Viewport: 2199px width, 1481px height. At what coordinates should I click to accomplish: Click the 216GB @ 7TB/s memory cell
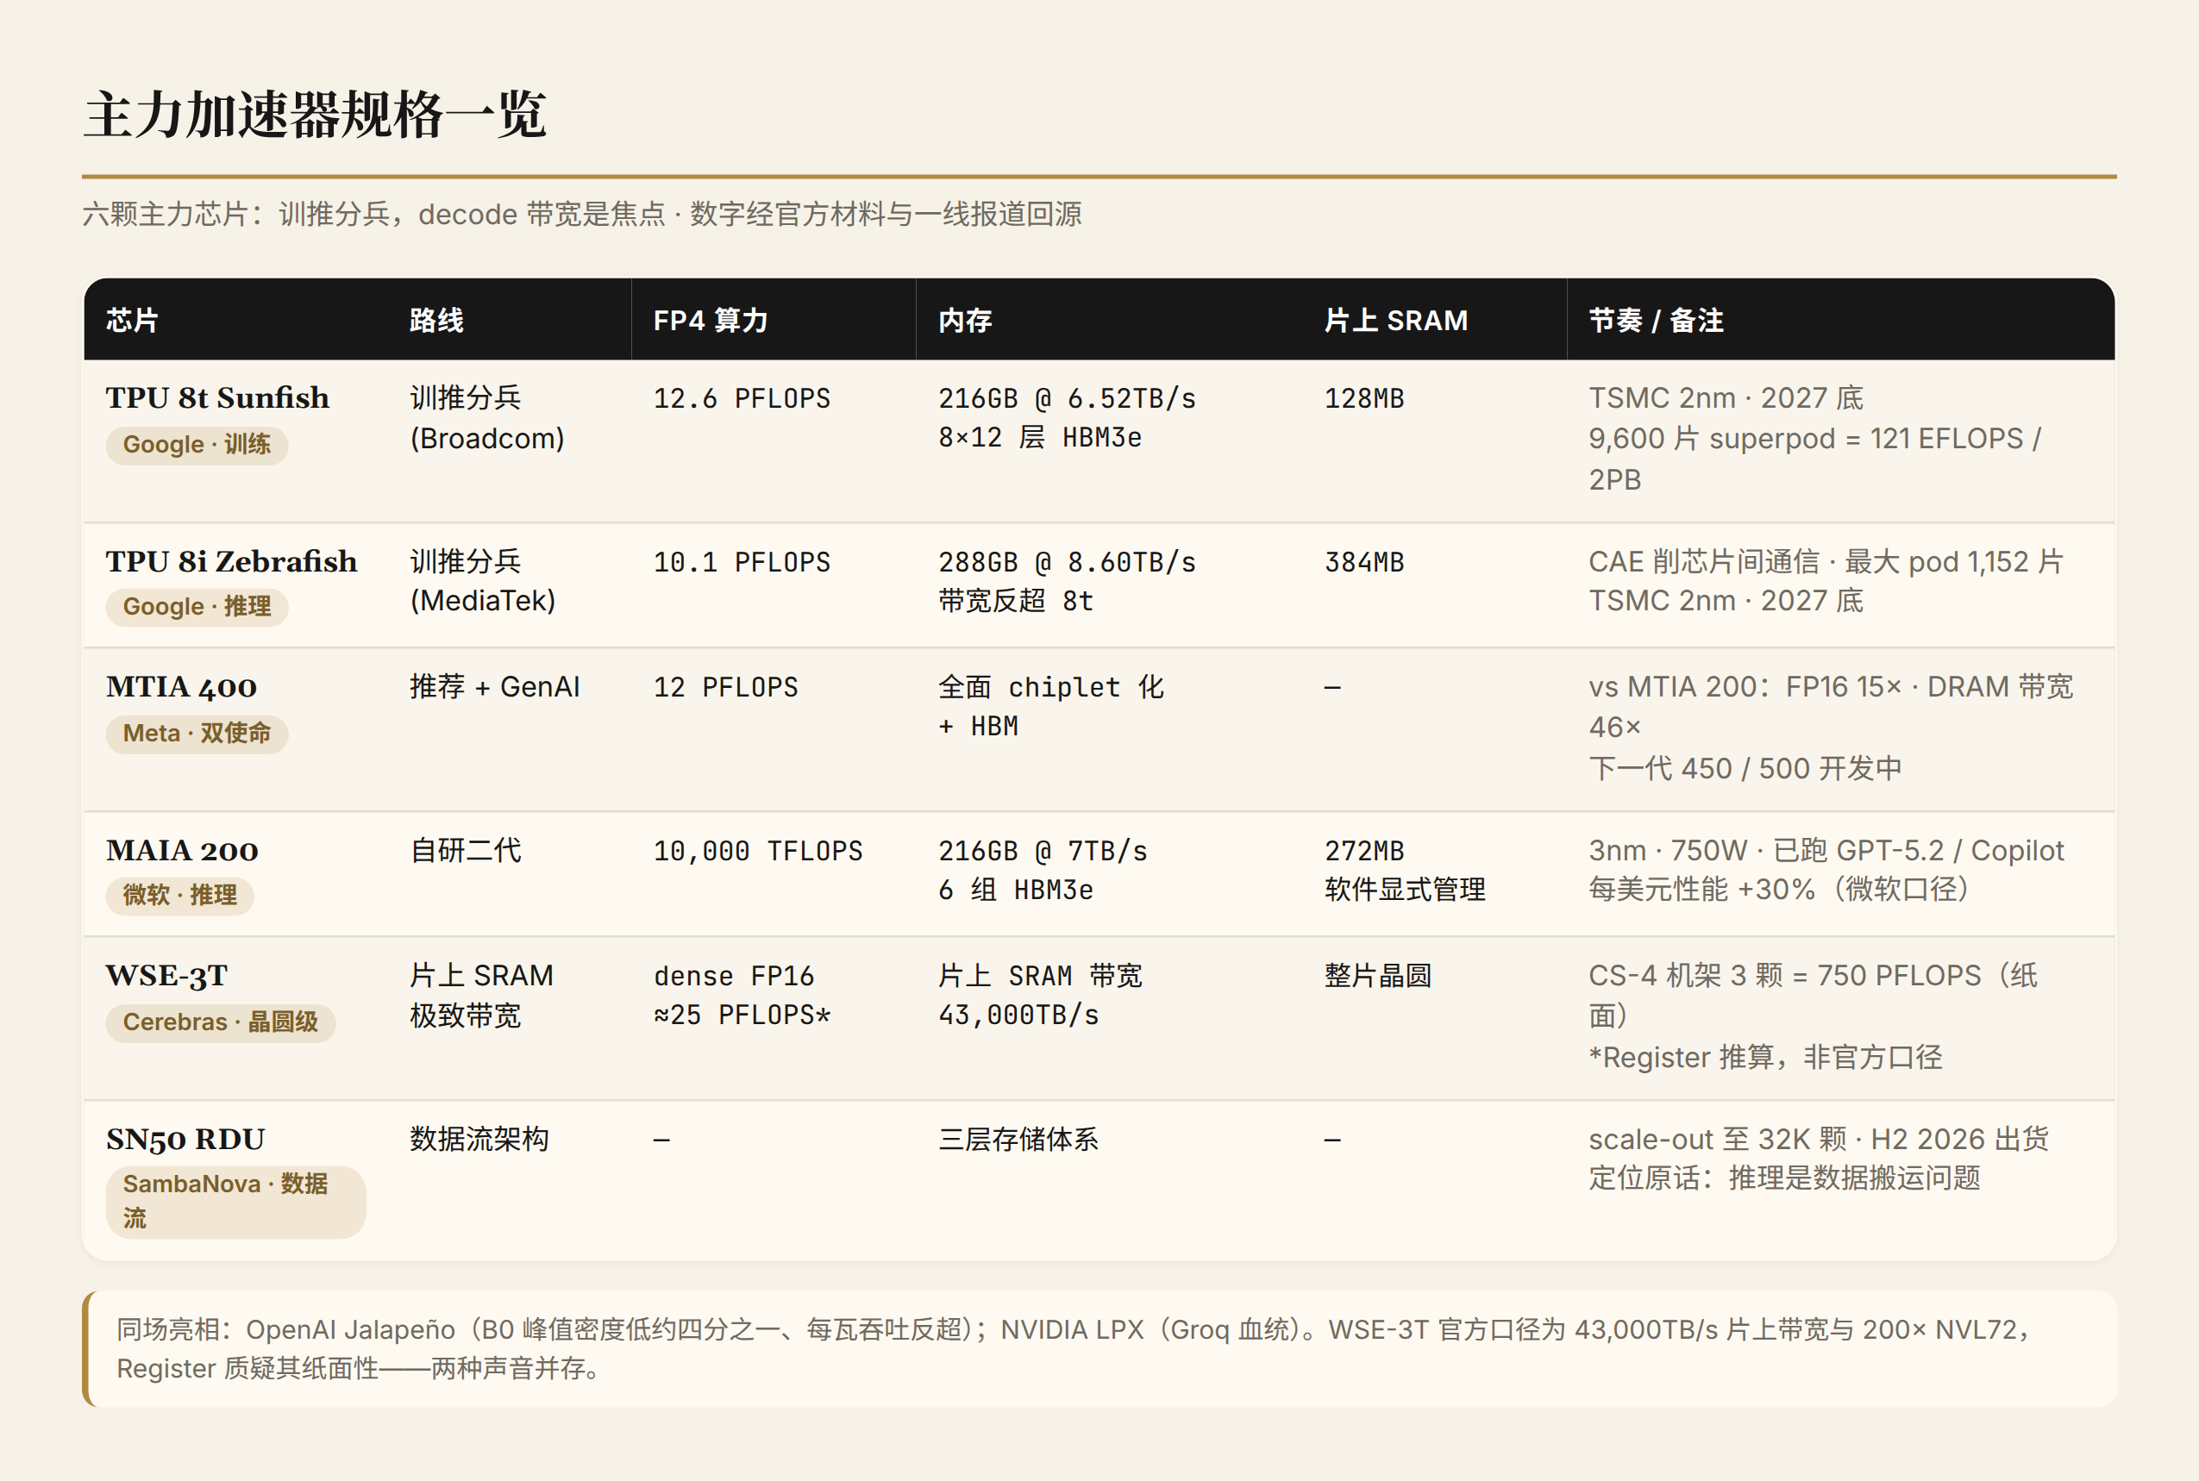[x=1043, y=870]
